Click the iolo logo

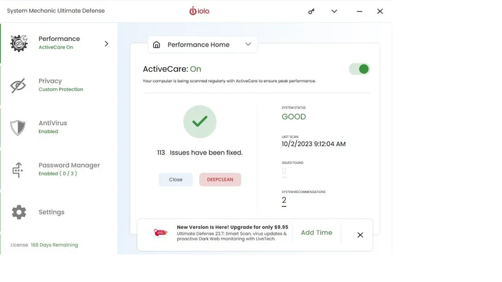199,11
